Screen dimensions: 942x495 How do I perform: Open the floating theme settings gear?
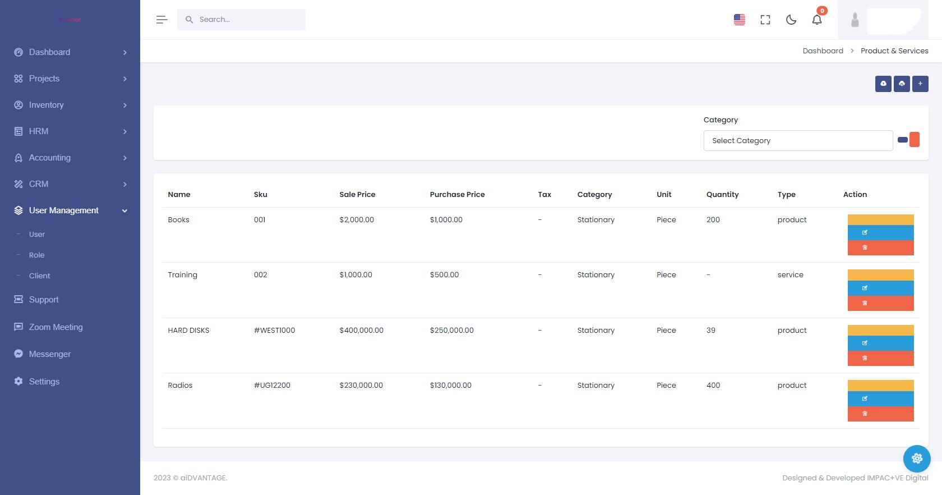tap(917, 459)
